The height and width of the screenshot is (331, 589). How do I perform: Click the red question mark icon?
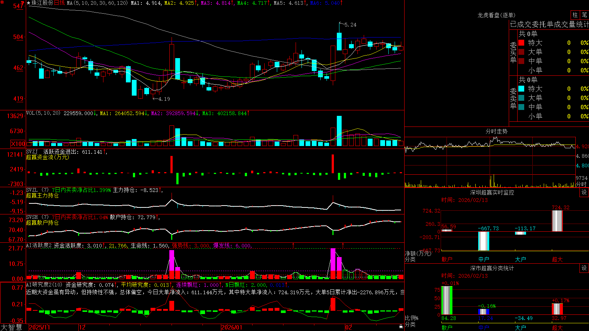[22, 3]
